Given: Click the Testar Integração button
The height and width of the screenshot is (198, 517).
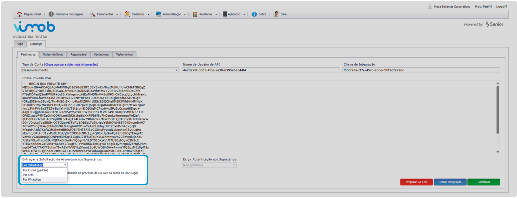Looking at the screenshot, I should click(x=450, y=182).
